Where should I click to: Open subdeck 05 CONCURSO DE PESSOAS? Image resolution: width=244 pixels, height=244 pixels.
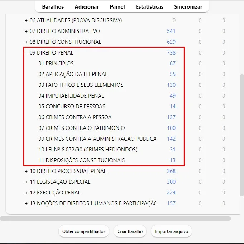72,107
